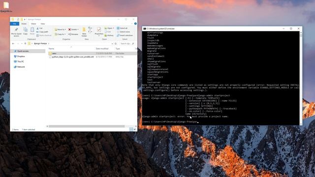Expand the New item dropdown

[90, 29]
